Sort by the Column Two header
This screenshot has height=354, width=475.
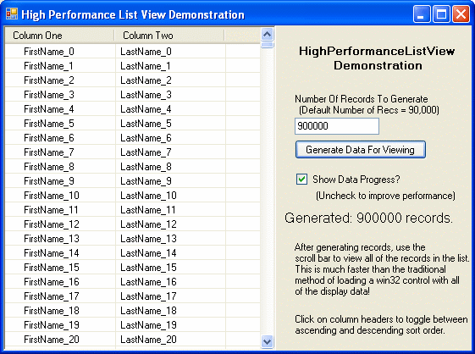(169, 36)
